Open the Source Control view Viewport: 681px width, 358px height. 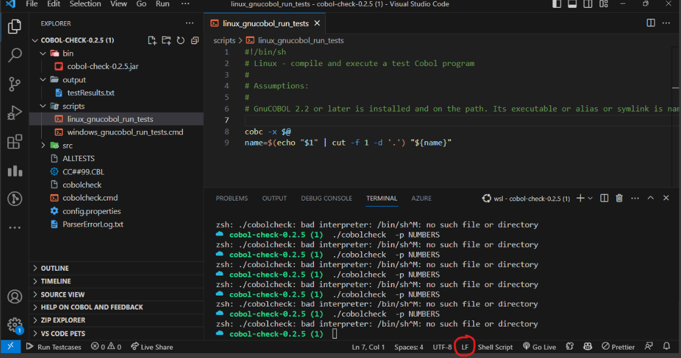coord(15,84)
